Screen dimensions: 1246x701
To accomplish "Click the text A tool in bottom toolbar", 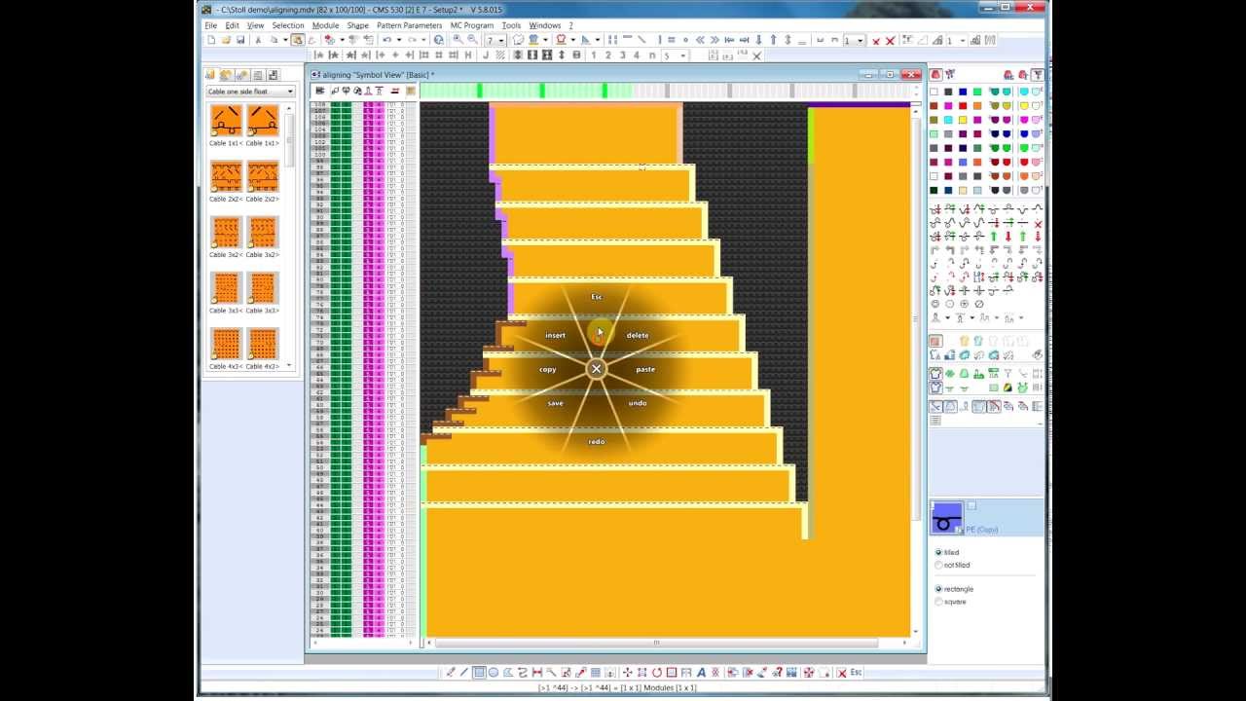I will (701, 673).
